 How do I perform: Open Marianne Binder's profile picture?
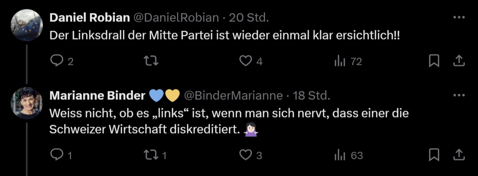(x=27, y=103)
